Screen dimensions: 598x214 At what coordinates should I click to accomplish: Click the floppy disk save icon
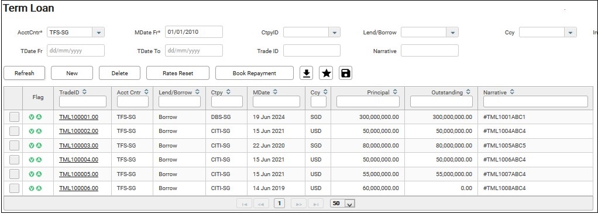[x=346, y=73]
